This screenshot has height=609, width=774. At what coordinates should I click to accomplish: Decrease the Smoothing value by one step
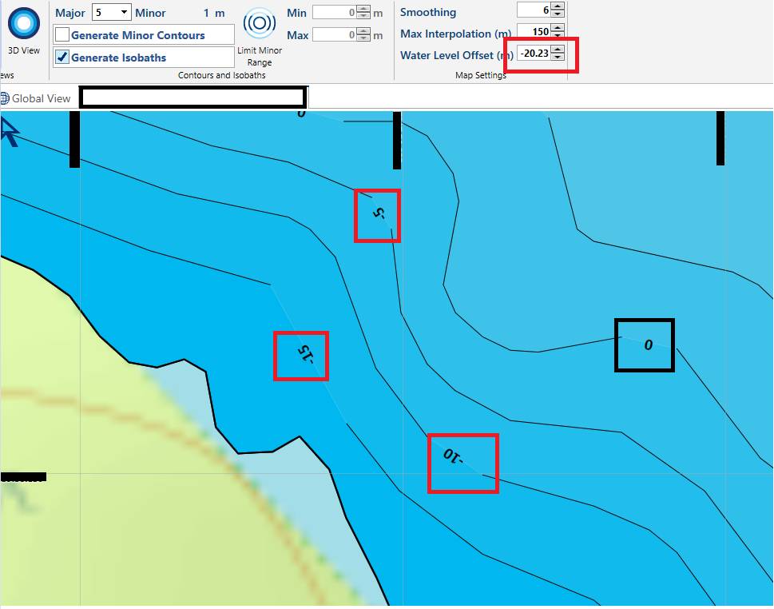[x=558, y=14]
